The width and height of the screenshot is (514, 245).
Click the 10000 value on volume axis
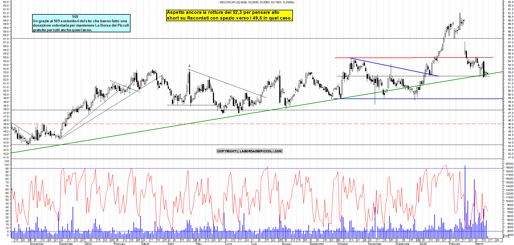click(509, 201)
